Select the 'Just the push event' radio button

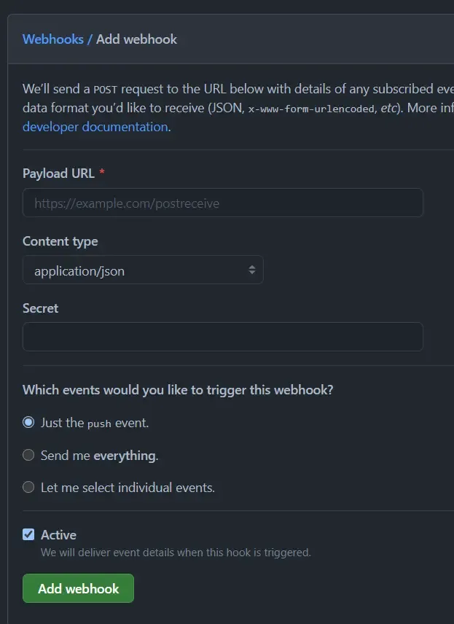click(x=28, y=422)
